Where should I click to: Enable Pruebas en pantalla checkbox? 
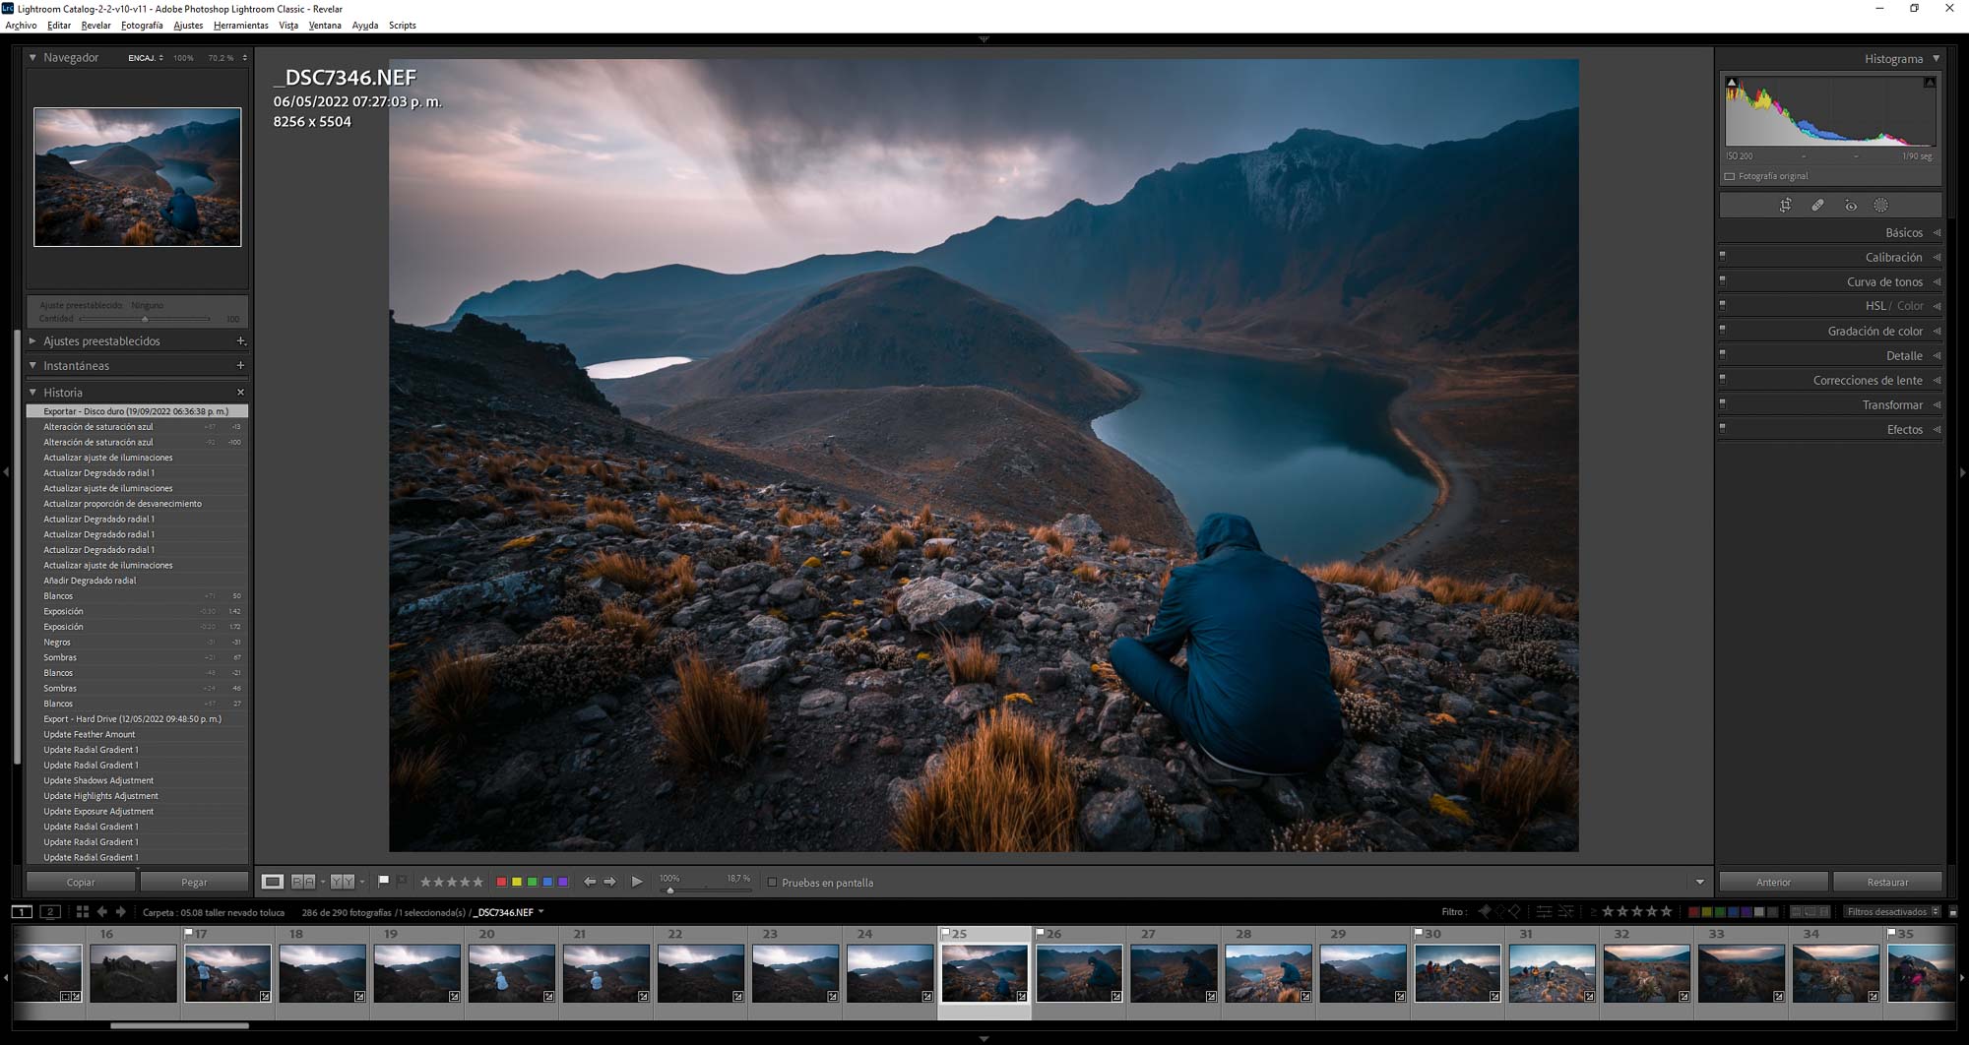tap(772, 883)
